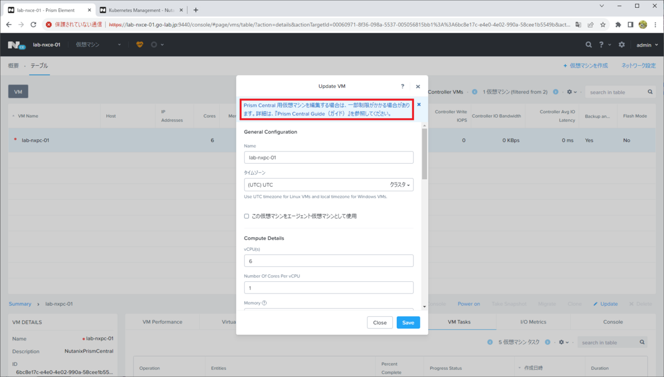Open the settings gear in the Prism header
Viewport: 664px width, 377px height.
621,45
